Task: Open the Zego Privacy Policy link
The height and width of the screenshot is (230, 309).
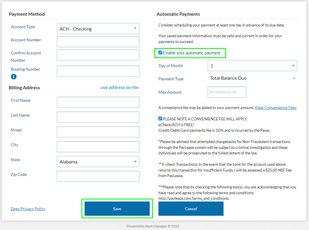Action: (28, 209)
